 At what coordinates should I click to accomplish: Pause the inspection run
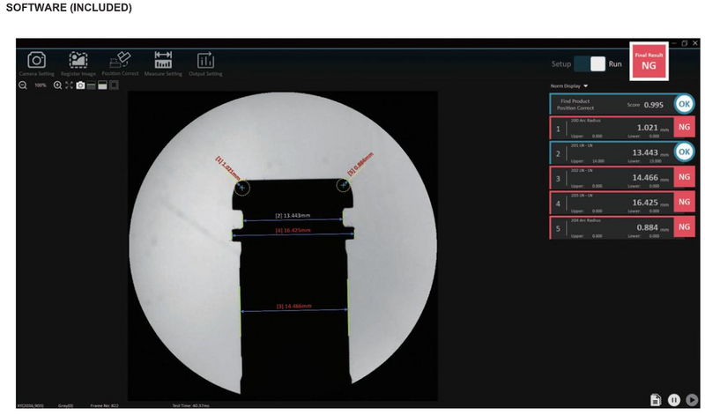[x=673, y=399]
